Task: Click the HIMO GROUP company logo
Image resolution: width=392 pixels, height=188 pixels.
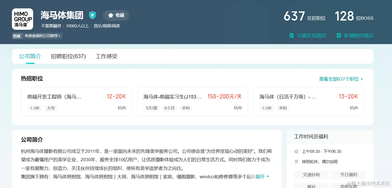Action: (x=23, y=19)
